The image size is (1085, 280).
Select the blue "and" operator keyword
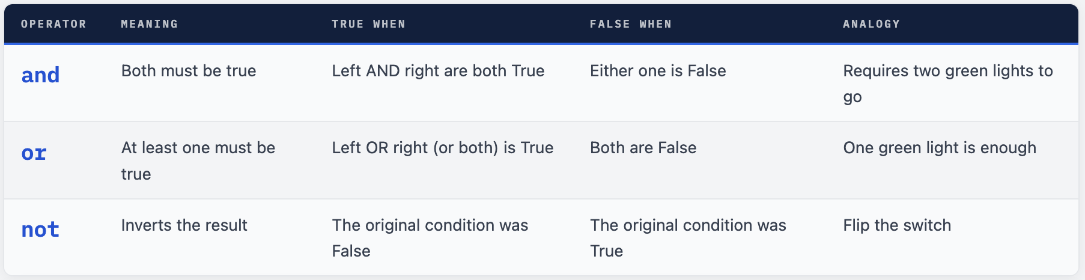pos(40,76)
